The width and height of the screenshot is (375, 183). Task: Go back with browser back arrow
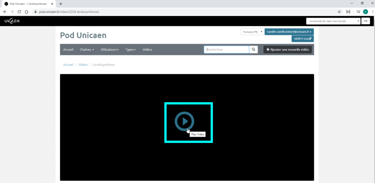[x=5, y=12]
